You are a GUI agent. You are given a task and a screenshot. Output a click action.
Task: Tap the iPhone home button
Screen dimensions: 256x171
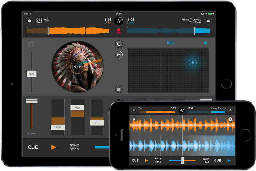[245, 135]
